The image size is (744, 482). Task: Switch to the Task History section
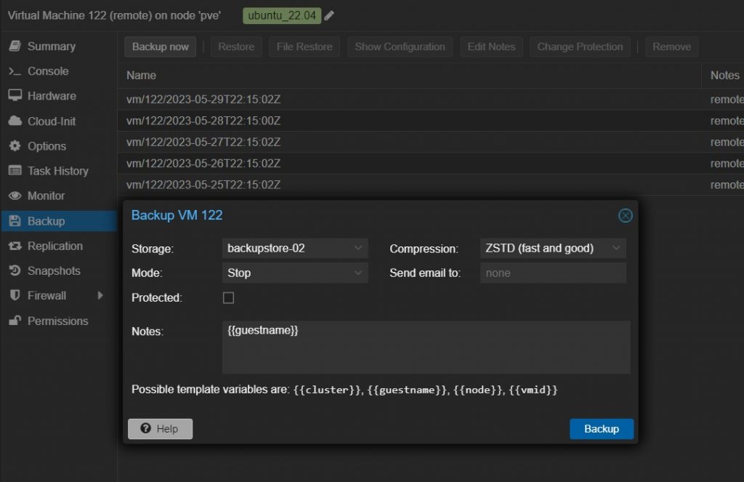coord(57,171)
